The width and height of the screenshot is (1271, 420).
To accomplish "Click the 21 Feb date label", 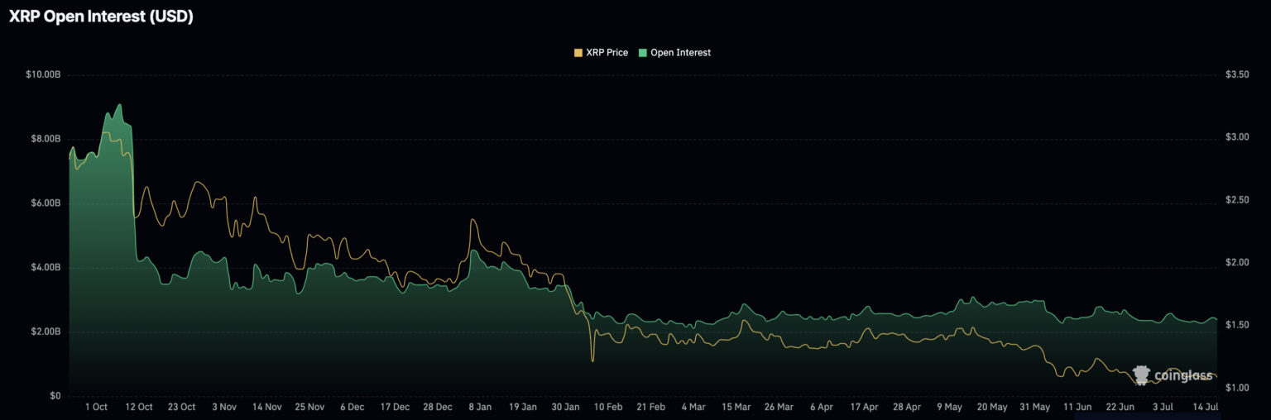I will 651,408.
